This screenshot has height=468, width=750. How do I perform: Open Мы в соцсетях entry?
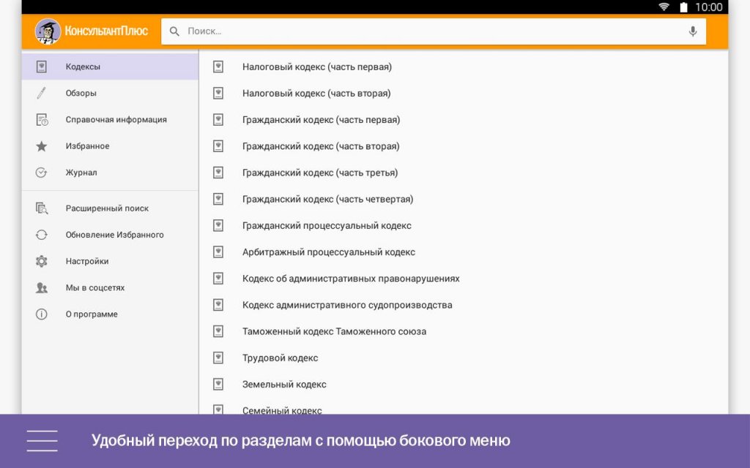click(x=110, y=287)
